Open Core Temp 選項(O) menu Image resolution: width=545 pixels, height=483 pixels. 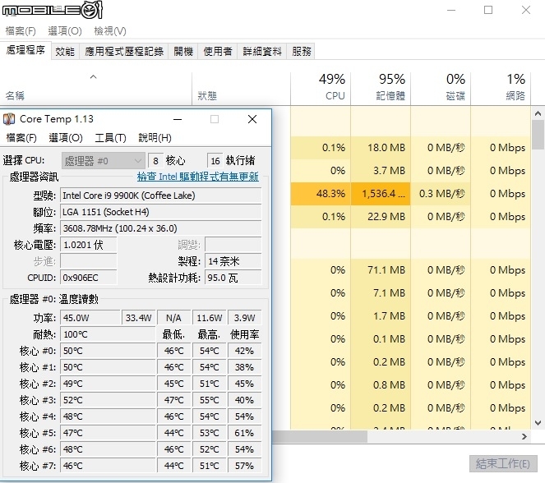(x=66, y=138)
